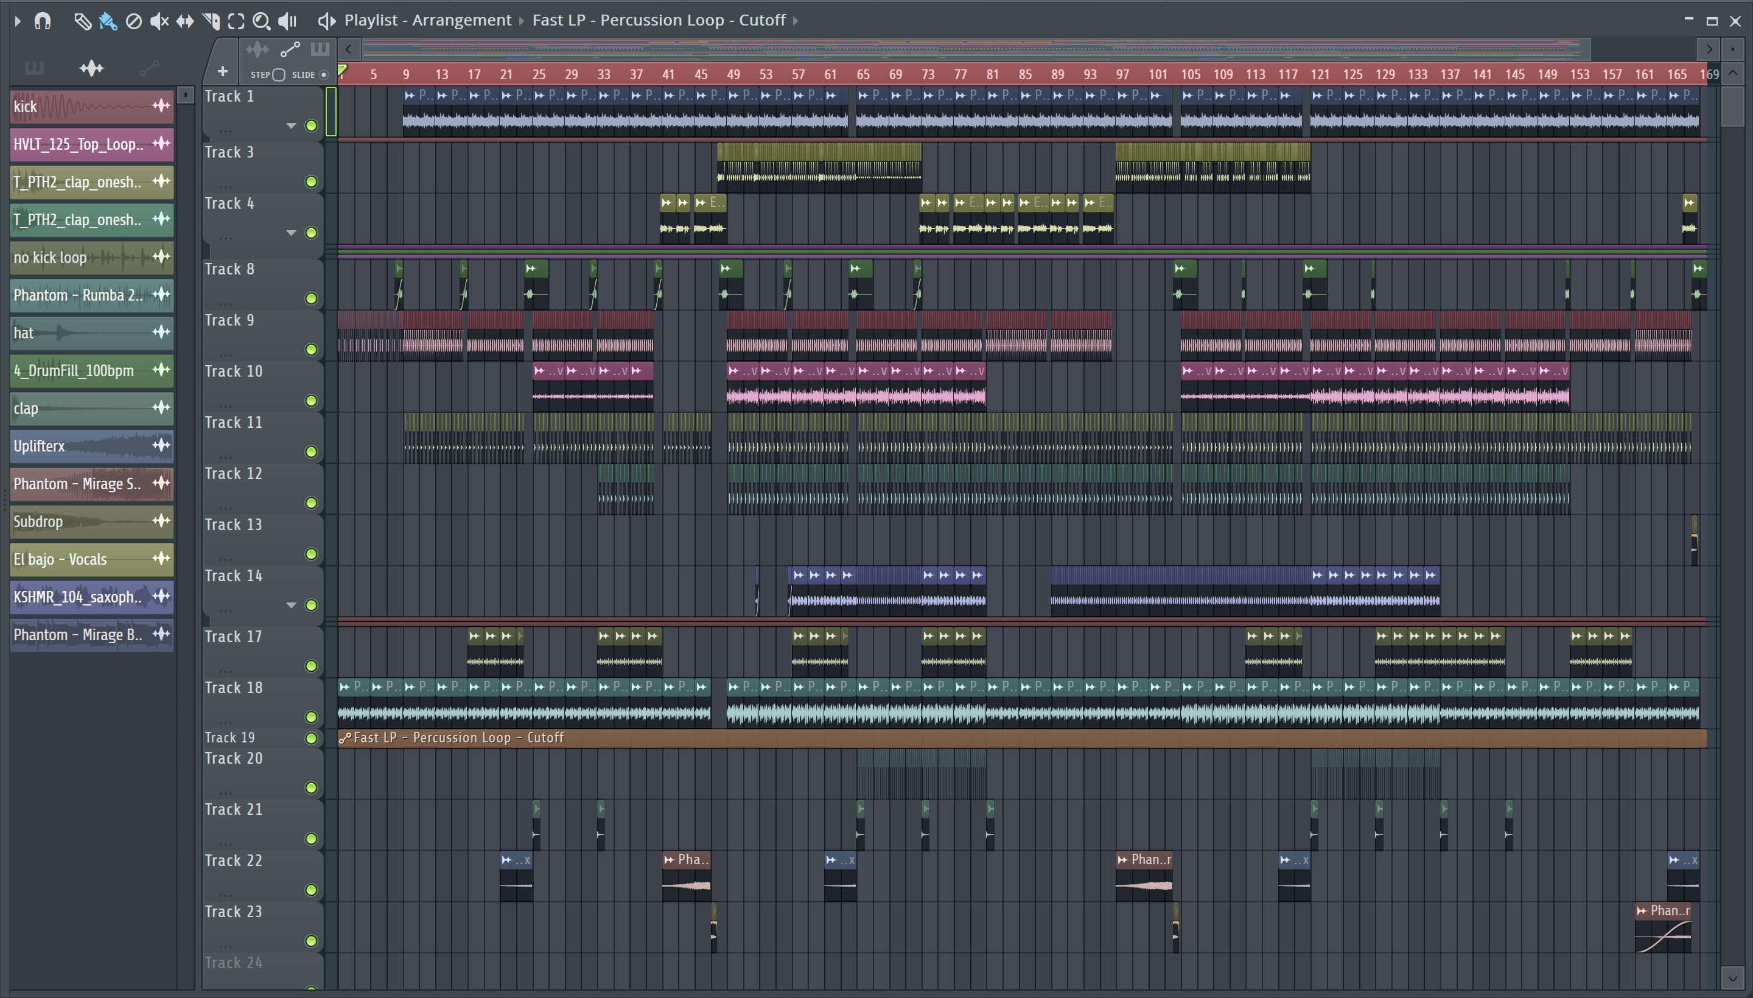The image size is (1753, 998).
Task: Select the Slip tool
Action: point(184,21)
